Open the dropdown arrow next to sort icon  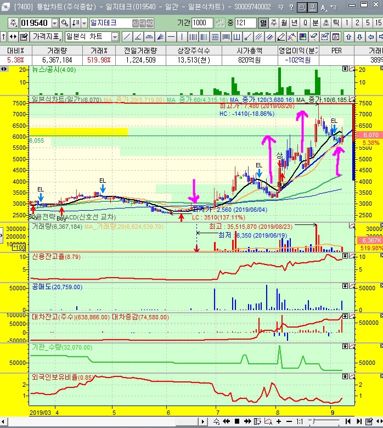pyautogui.click(x=84, y=23)
